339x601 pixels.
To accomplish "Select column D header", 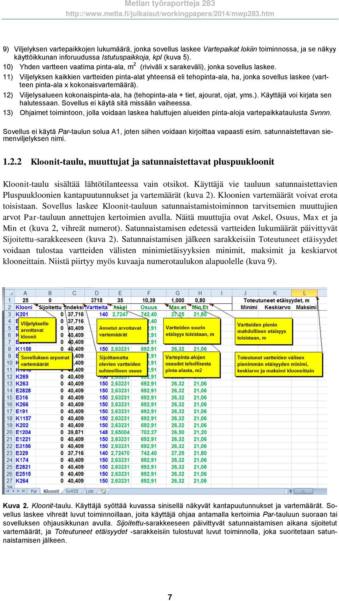I will (x=97, y=293).
